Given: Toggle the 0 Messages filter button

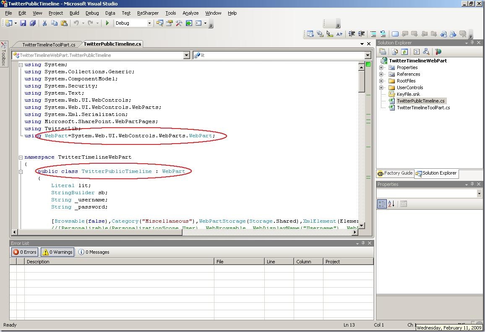Looking at the screenshot, I should point(94,252).
